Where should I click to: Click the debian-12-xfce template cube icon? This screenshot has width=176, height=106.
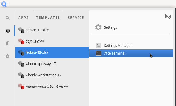tap(21, 30)
